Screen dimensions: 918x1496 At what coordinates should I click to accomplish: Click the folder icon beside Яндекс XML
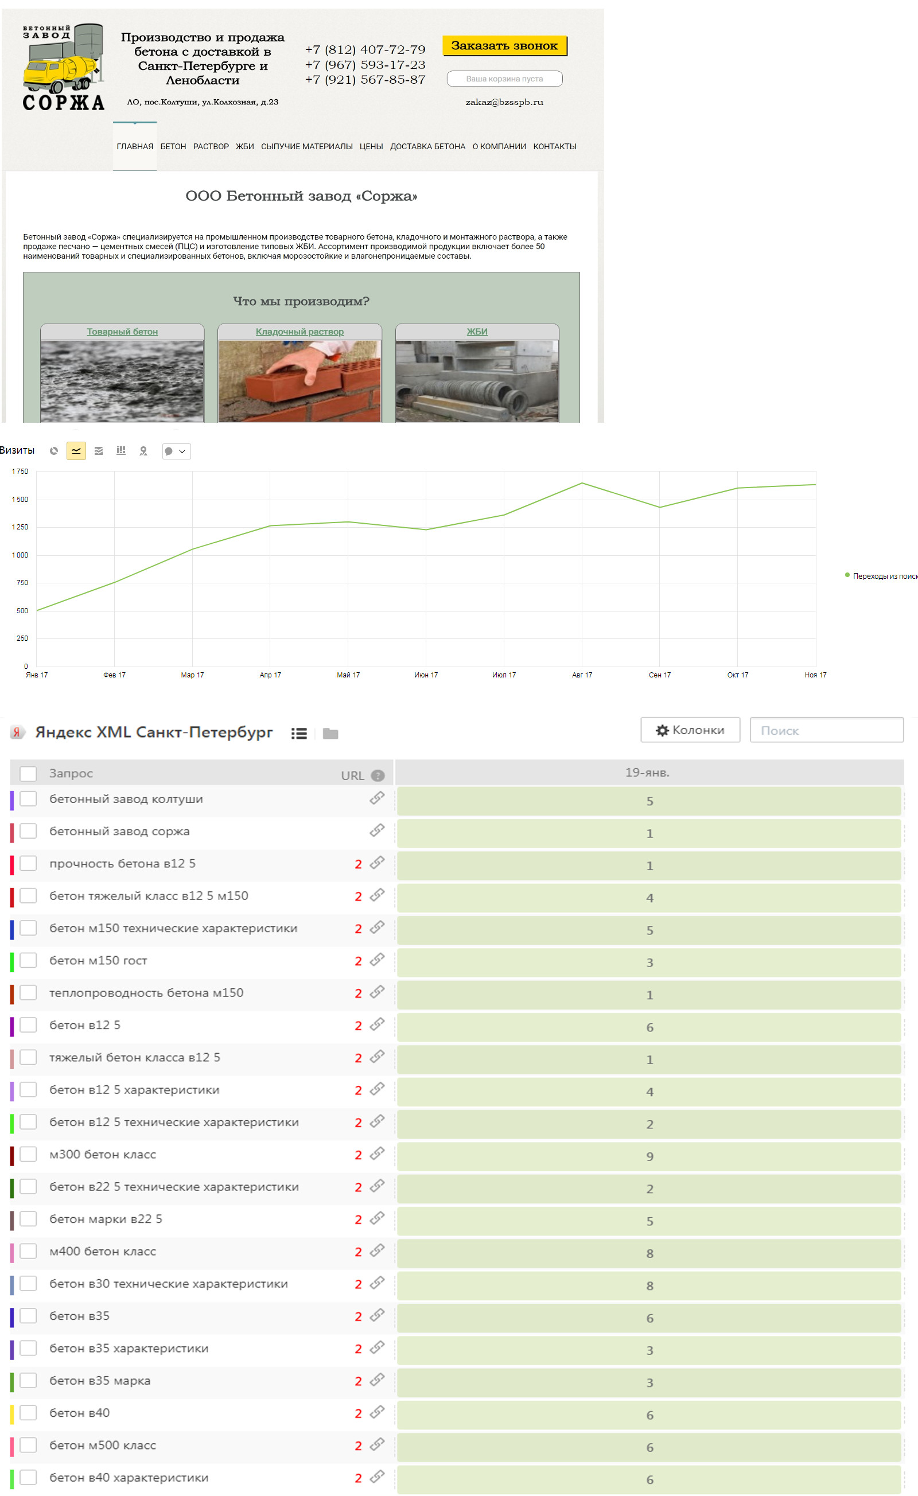(330, 734)
